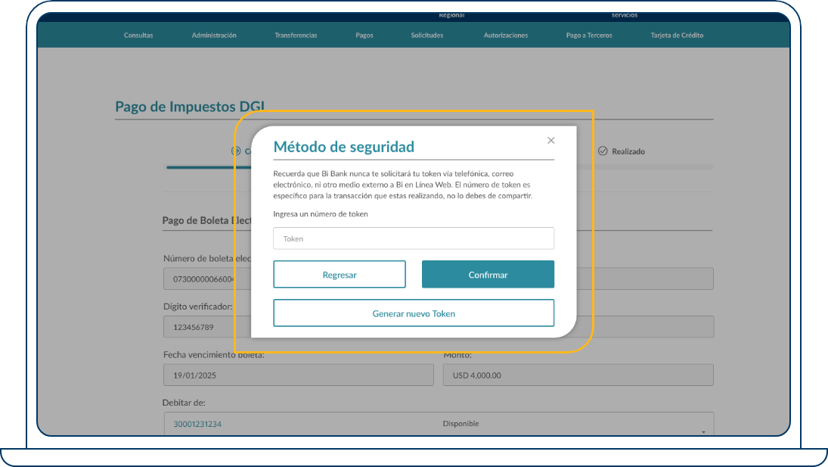This screenshot has width=828, height=467.
Task: Close the Método de seguridad dialog
Action: point(550,140)
